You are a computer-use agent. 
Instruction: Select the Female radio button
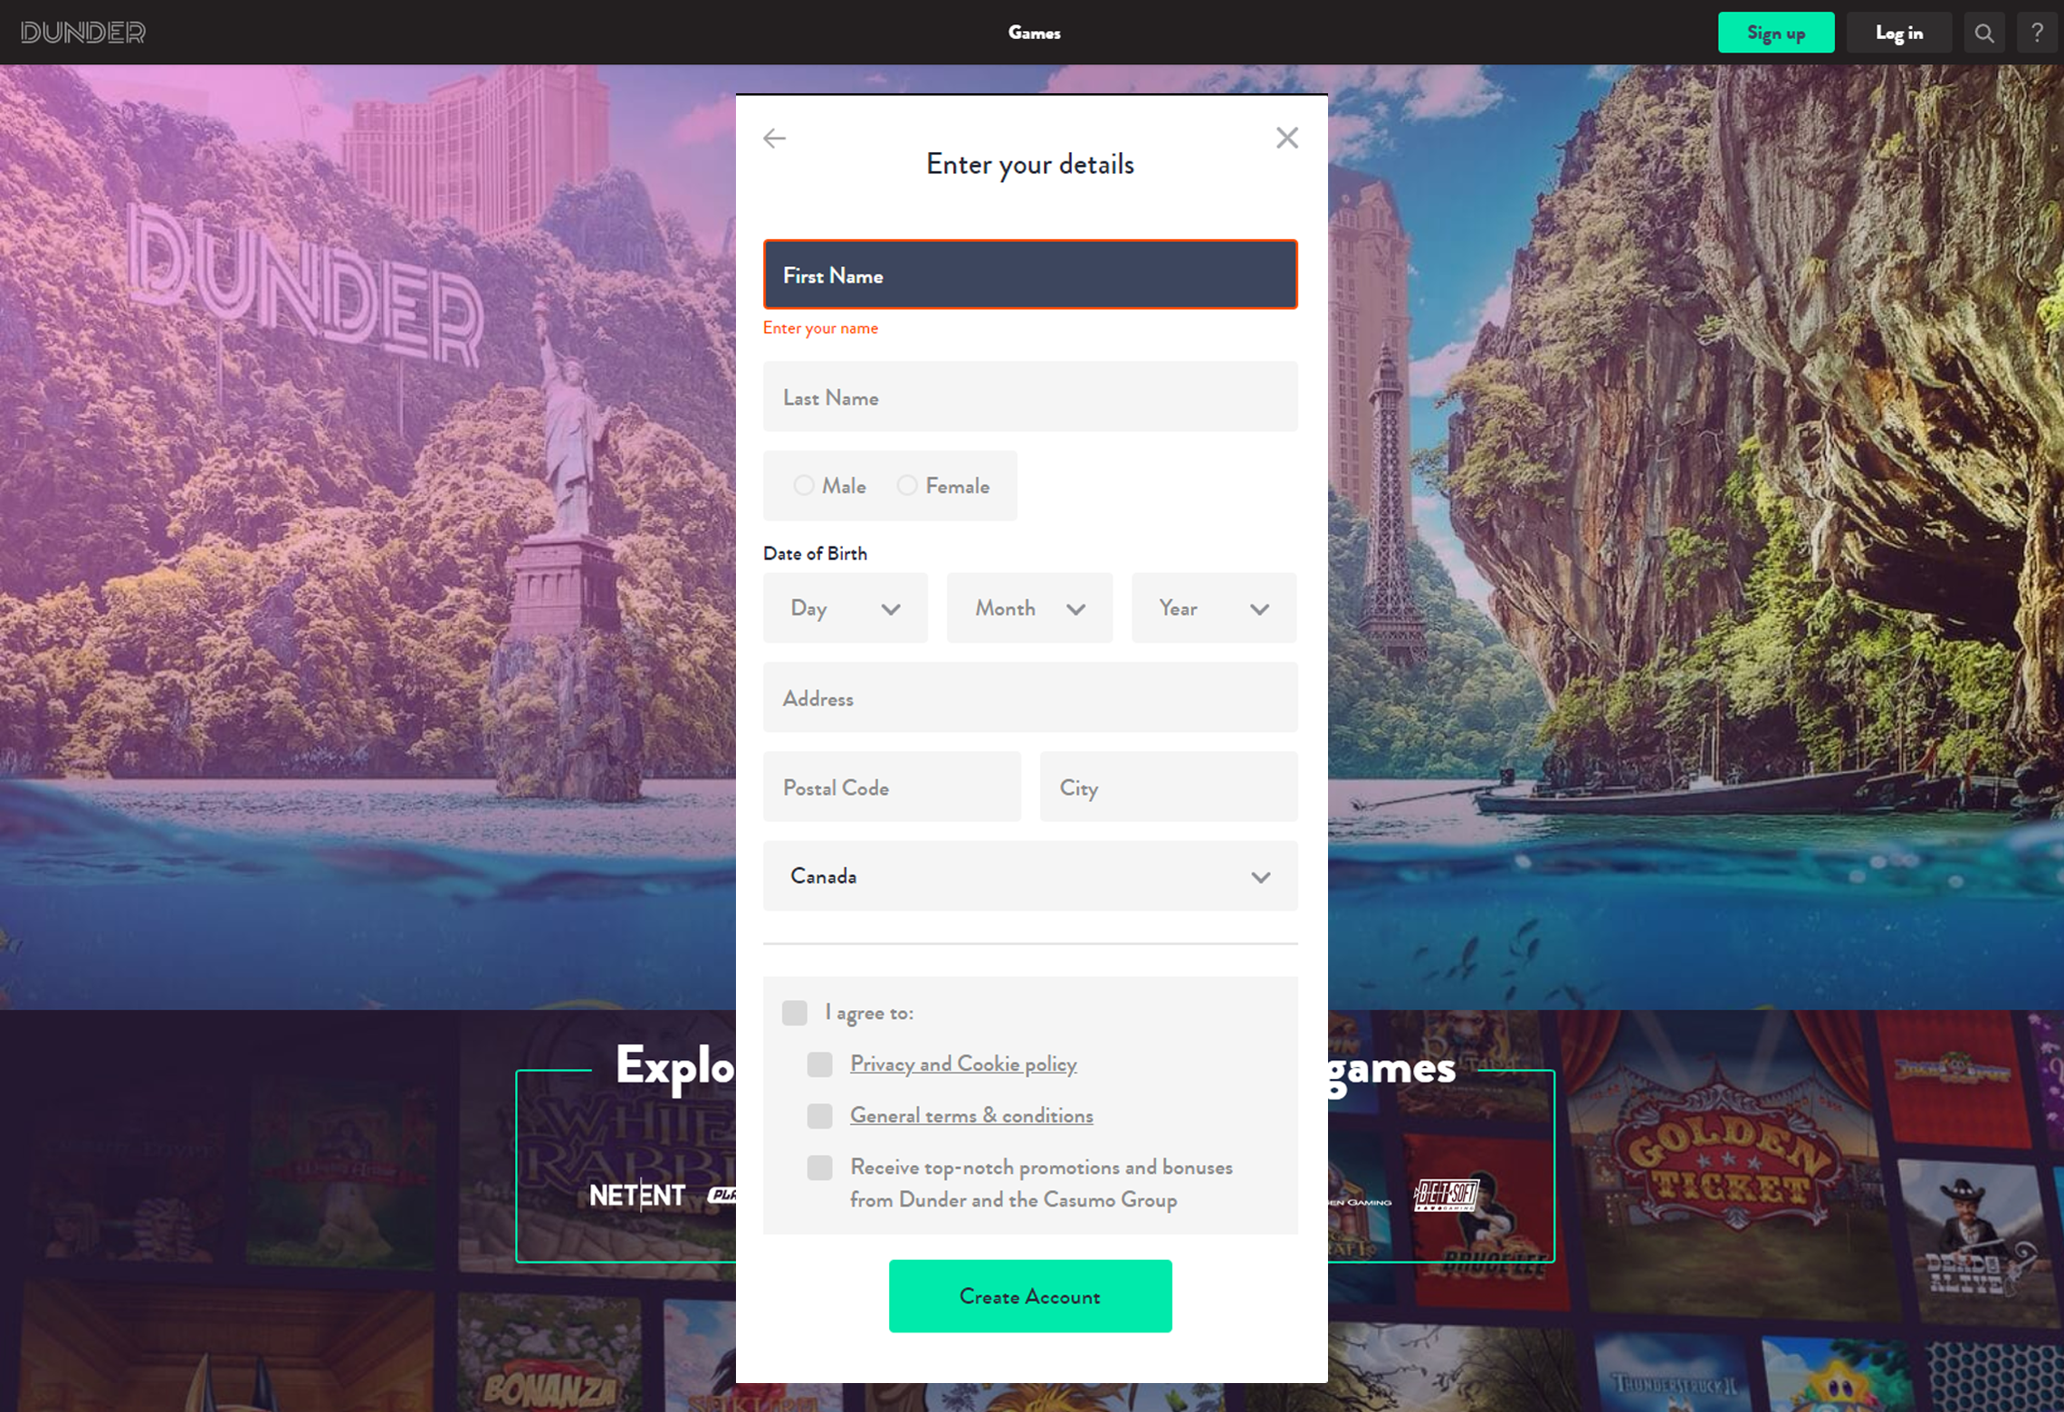tap(906, 485)
